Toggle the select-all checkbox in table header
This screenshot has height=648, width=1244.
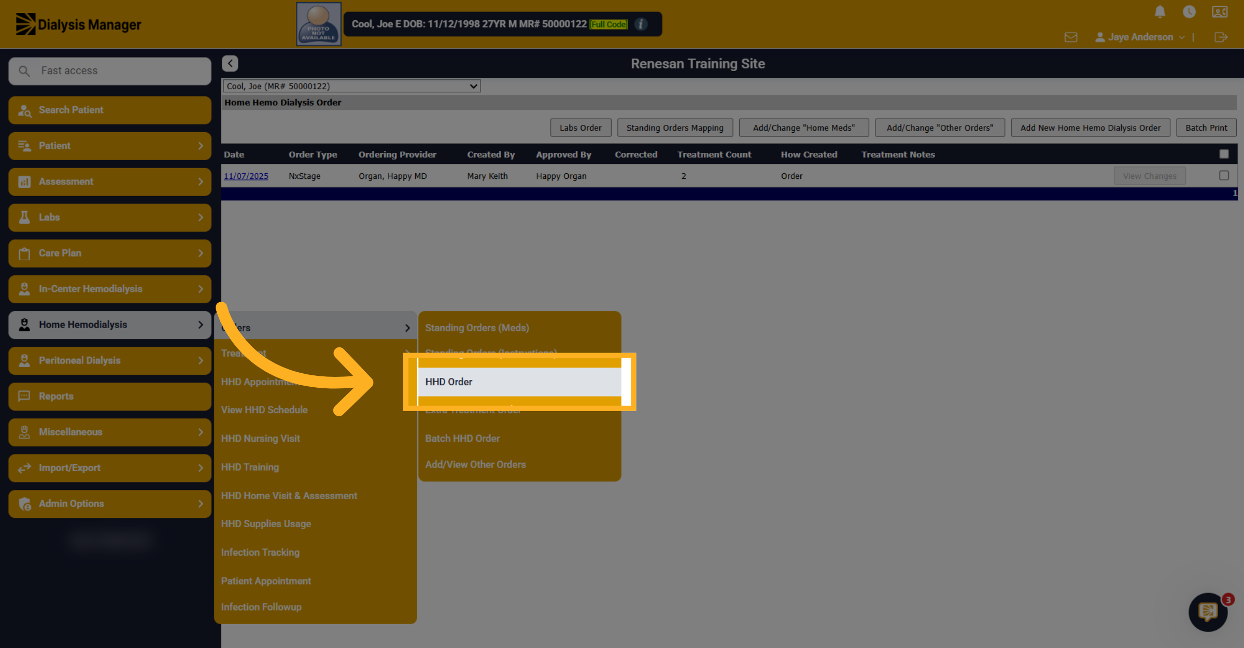click(x=1224, y=154)
